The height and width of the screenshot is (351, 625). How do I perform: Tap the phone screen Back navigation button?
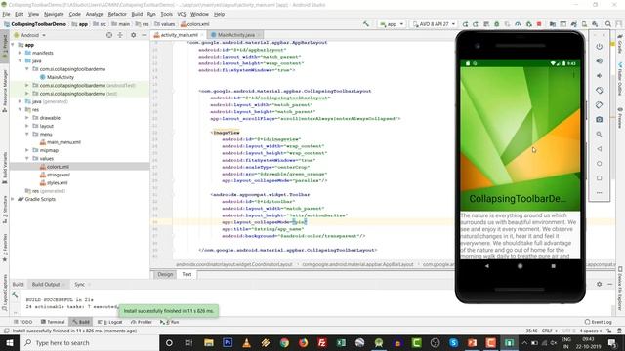pyautogui.click(x=487, y=266)
